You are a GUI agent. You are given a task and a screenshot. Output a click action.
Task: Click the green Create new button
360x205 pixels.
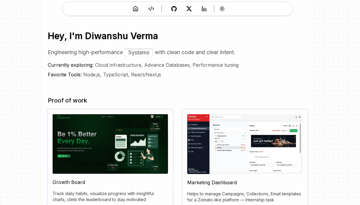tap(294, 131)
